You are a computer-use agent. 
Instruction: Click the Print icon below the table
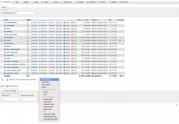pos(2,86)
